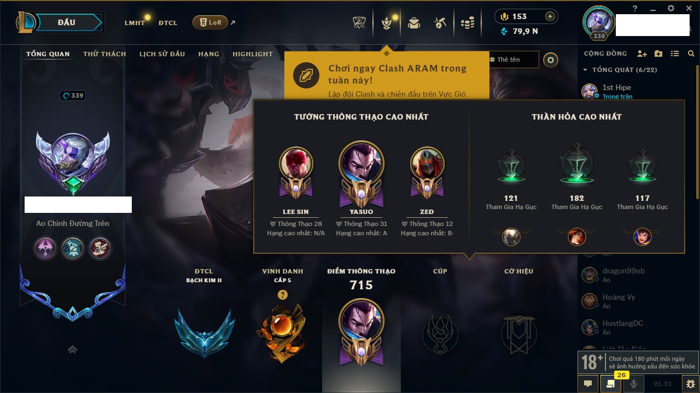This screenshot has width=700, height=393.
Task: Click the Thẻ tên search field
Action: [x=514, y=59]
